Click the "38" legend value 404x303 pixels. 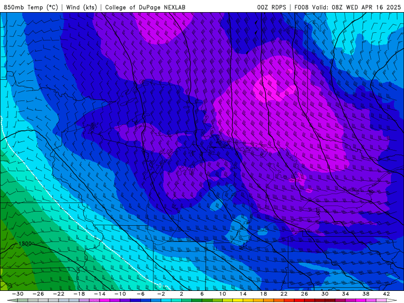click(366, 294)
